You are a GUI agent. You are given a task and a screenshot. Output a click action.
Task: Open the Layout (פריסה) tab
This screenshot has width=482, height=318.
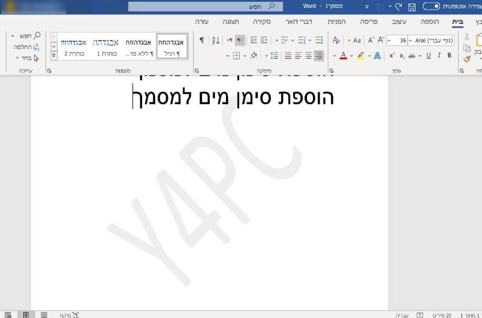(369, 22)
